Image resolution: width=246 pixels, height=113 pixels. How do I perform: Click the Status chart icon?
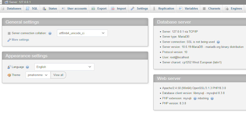(x=44, y=9)
